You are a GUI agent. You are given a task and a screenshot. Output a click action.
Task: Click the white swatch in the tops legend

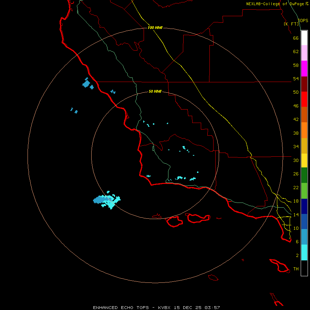(304, 38)
